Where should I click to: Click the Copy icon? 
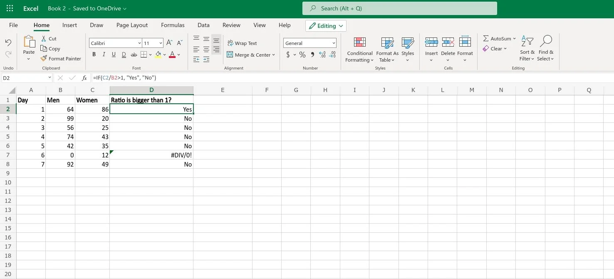pyautogui.click(x=44, y=48)
